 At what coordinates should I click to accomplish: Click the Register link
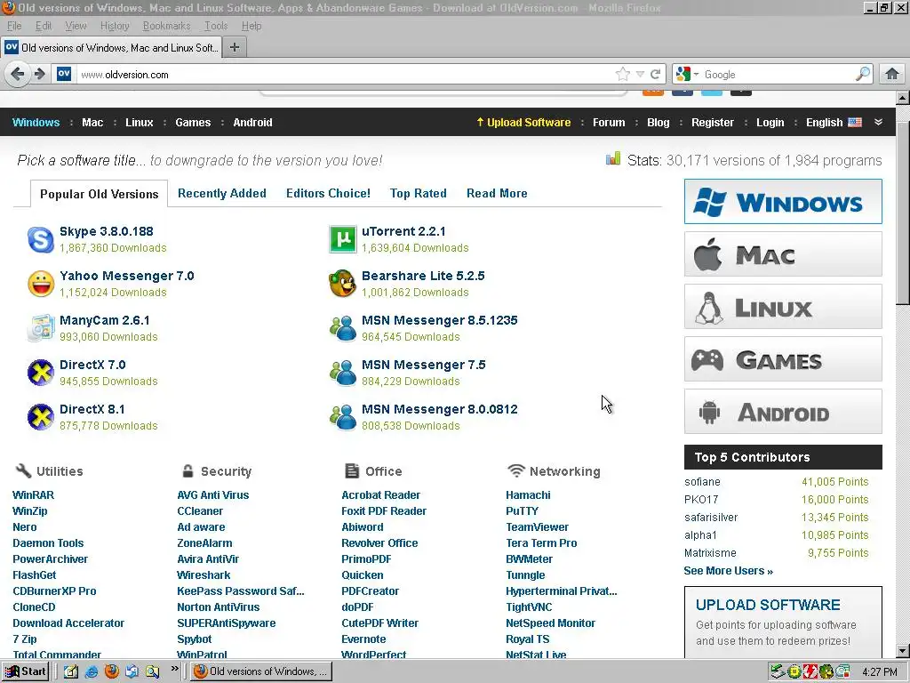[712, 123]
